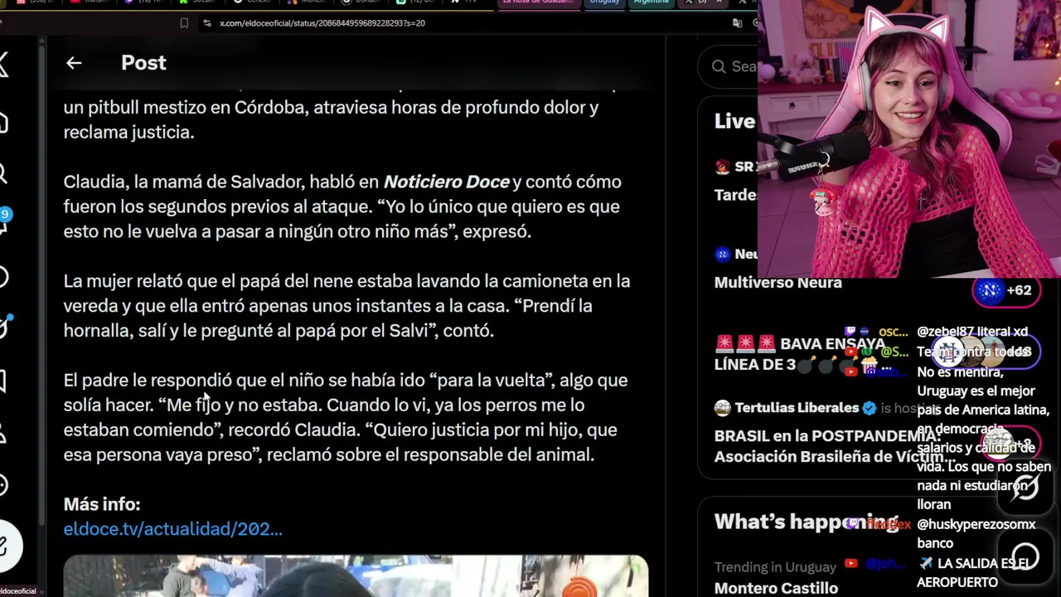The height and width of the screenshot is (597, 1061).
Task: Switch to the Argentina browser tab
Action: pos(651,2)
